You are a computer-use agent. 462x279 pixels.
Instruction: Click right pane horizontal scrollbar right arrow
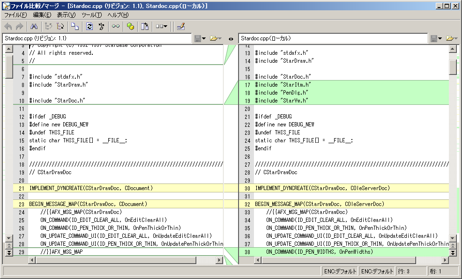point(445,260)
